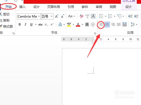Viewport: 141px width, 105px height.
Task: Open highlight color dropdown arrow
Action: tap(73, 24)
